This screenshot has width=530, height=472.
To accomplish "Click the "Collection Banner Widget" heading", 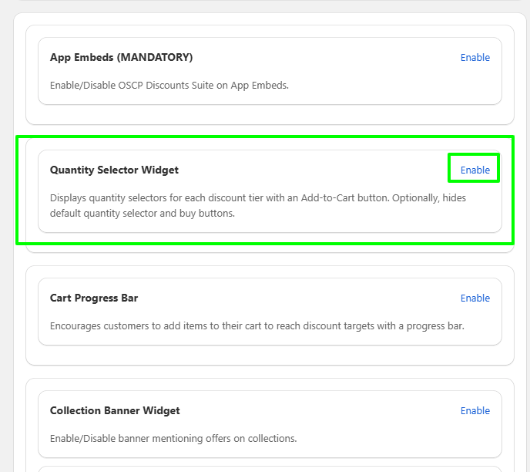I will [x=114, y=411].
